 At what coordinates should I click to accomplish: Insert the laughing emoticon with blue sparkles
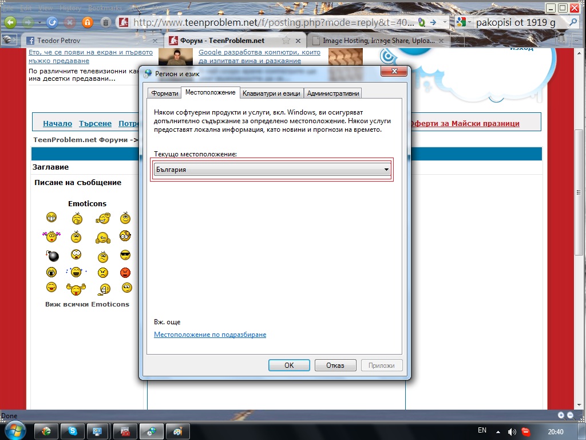tap(76, 272)
